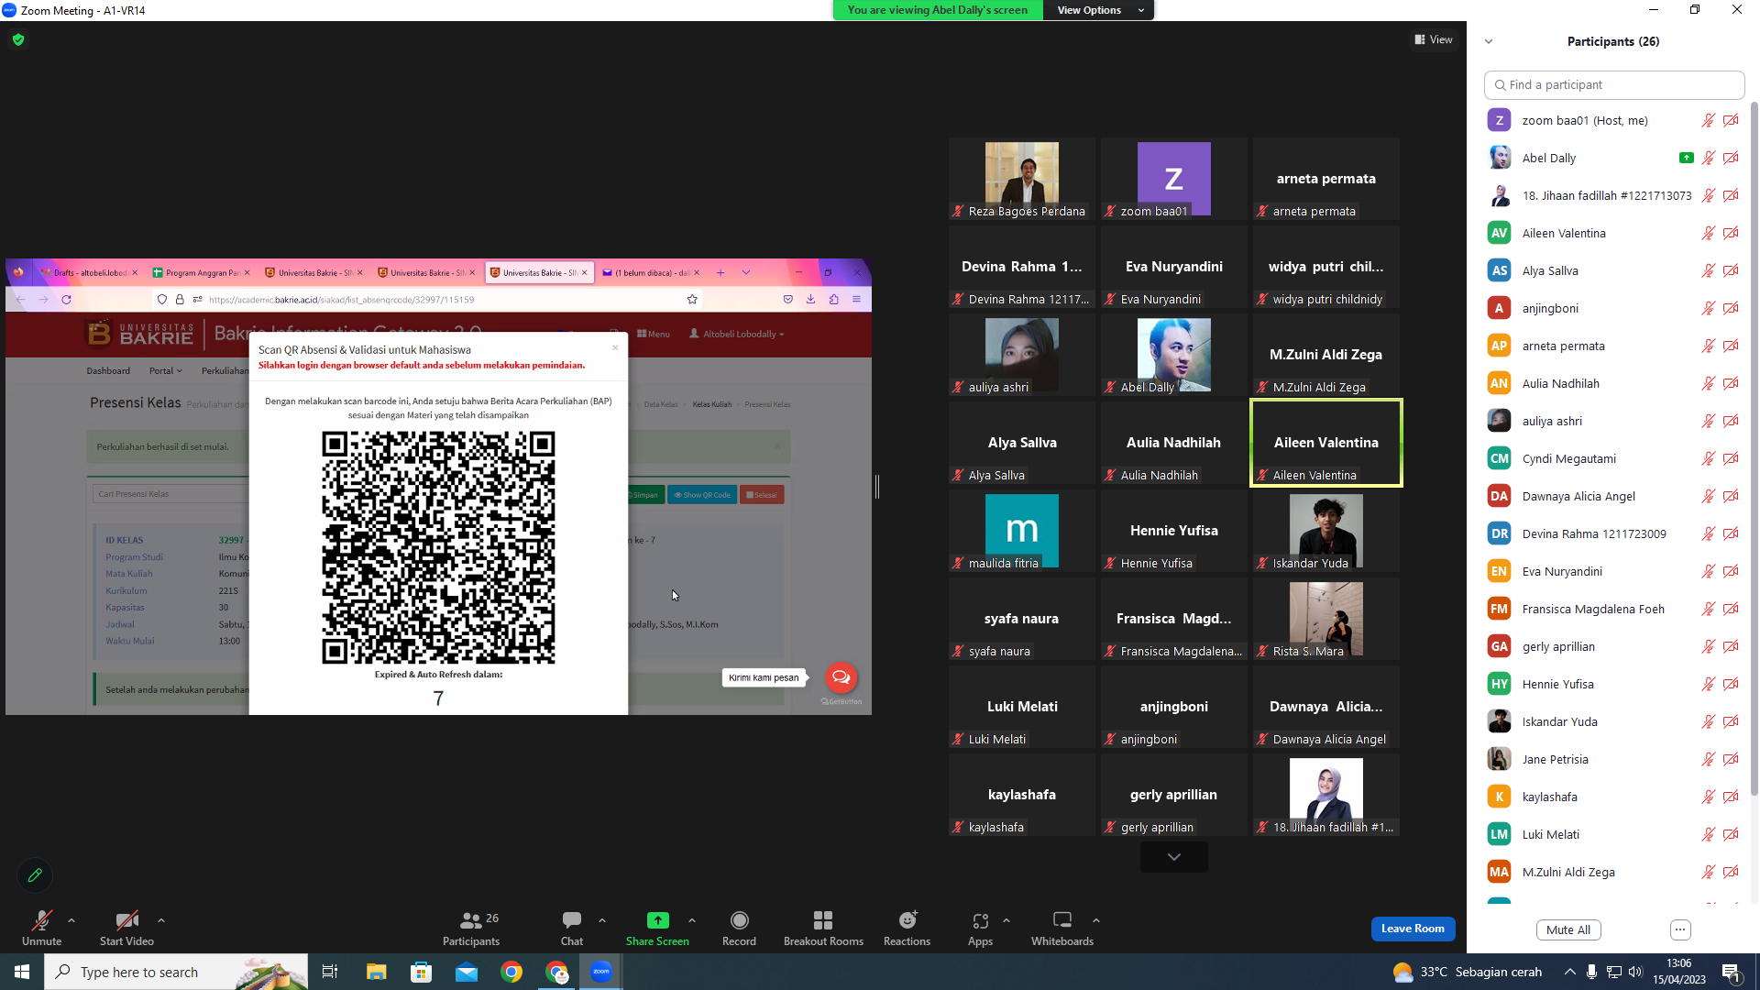Toggle microphone for Abel Dally in list

1709,158
